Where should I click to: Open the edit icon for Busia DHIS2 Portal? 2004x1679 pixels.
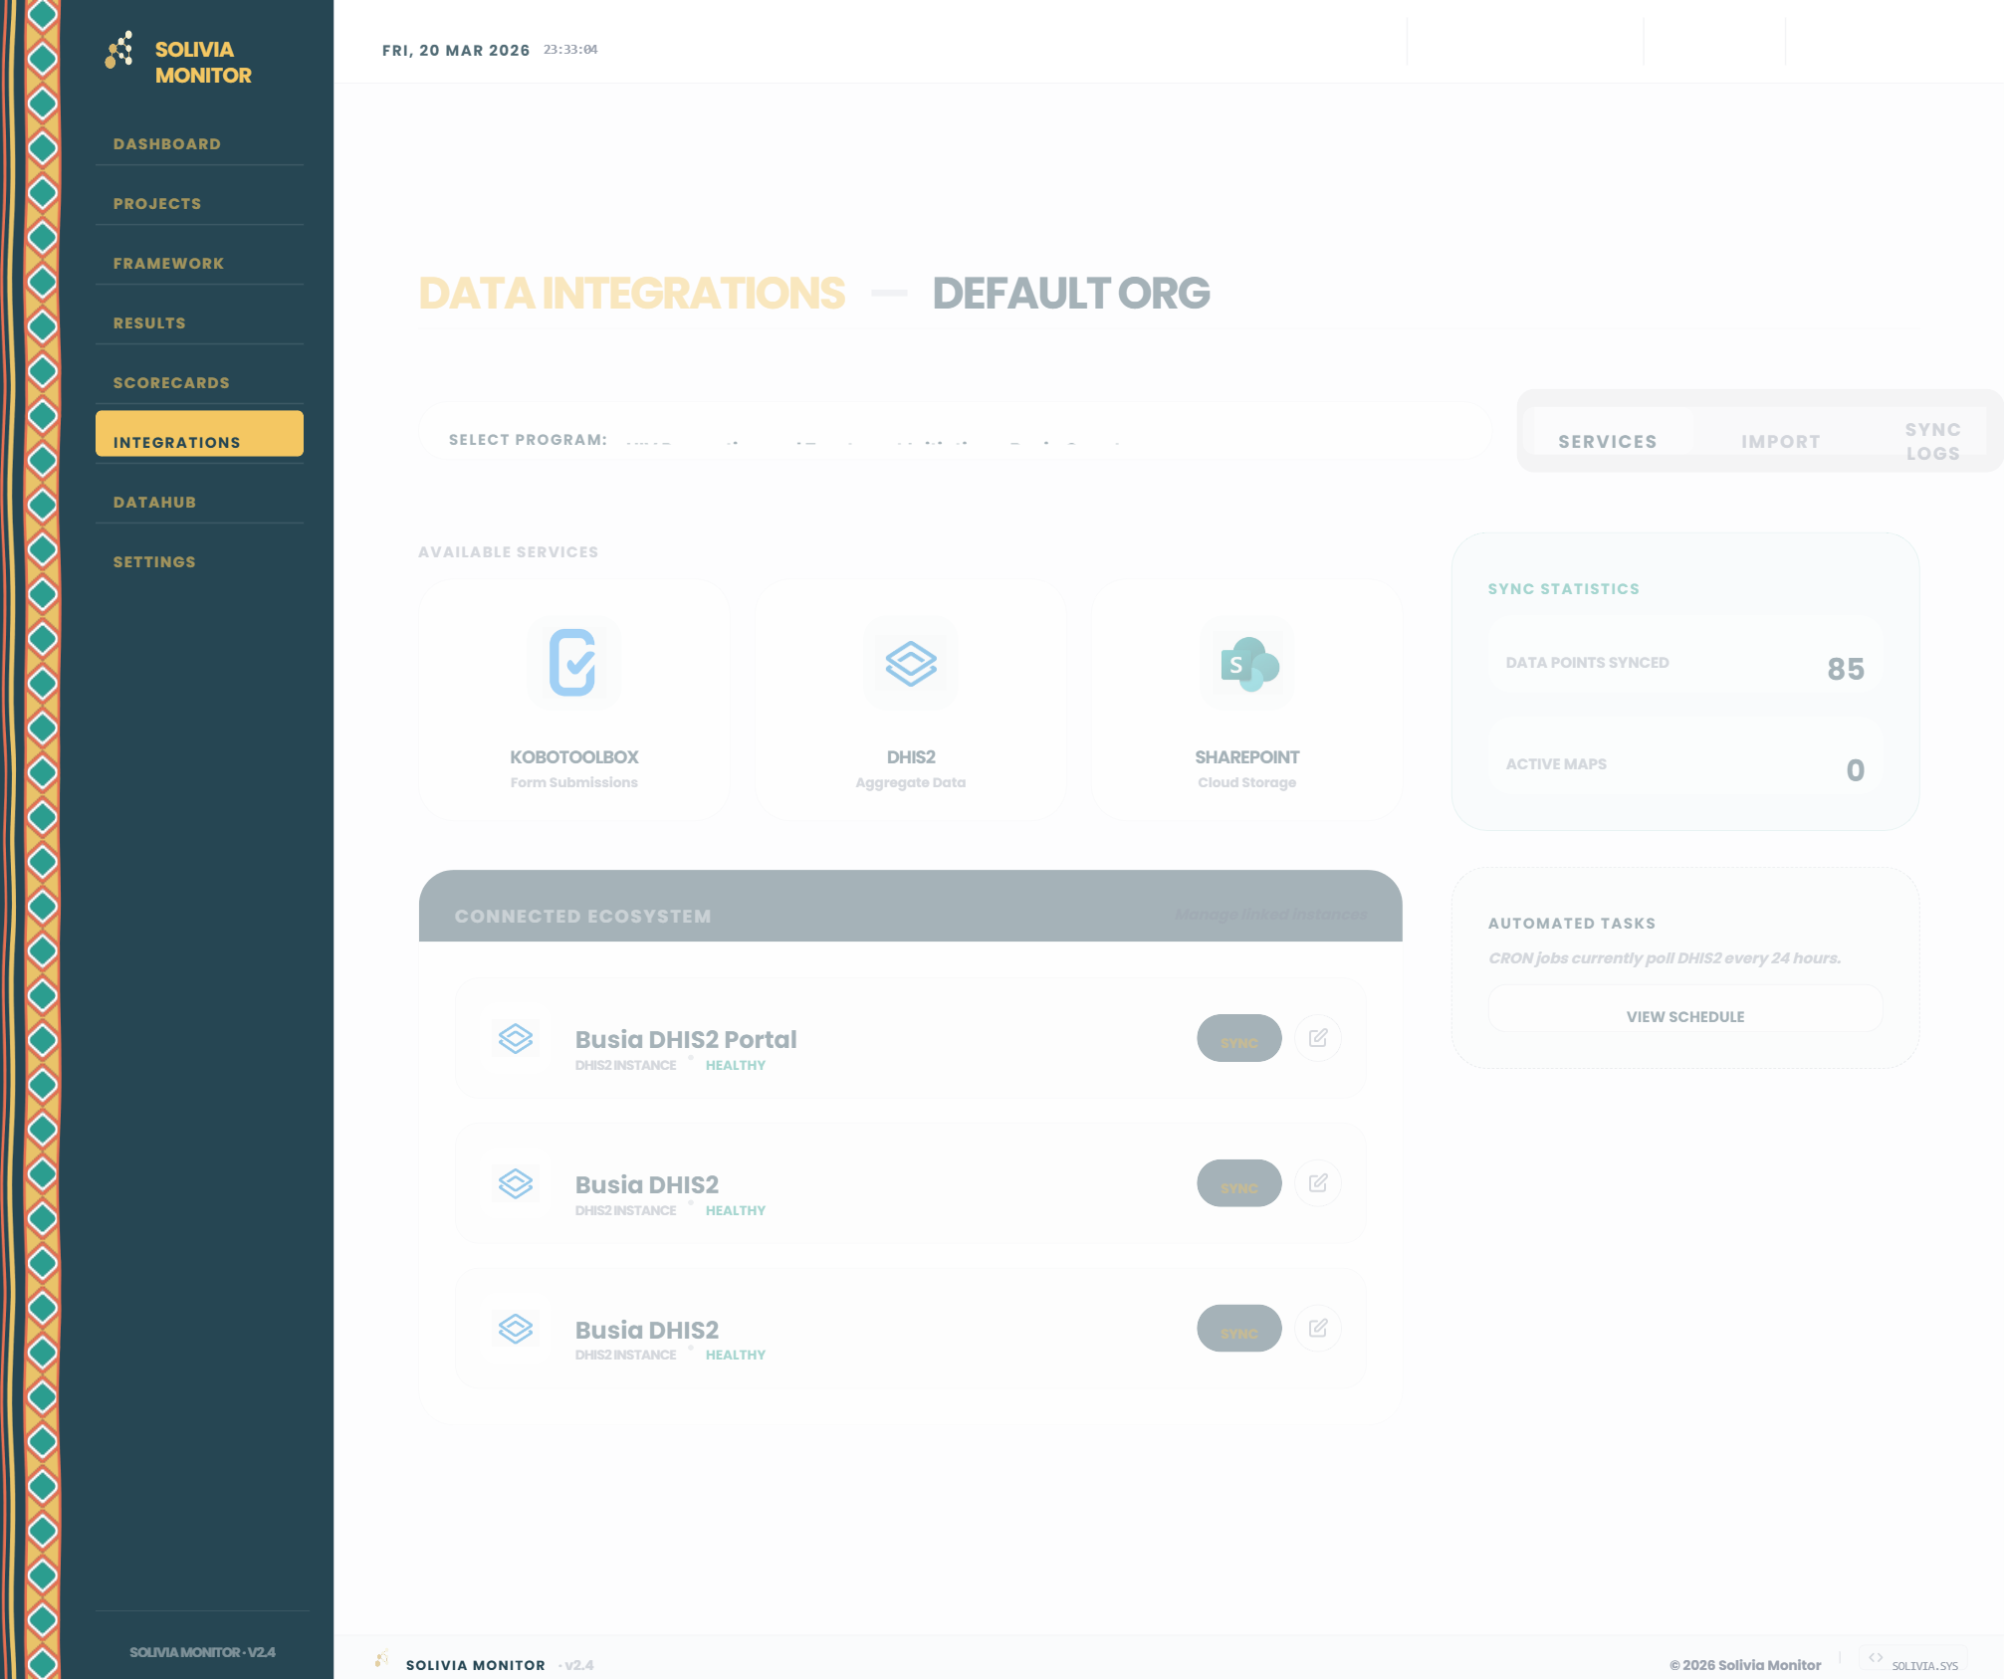click(1318, 1038)
